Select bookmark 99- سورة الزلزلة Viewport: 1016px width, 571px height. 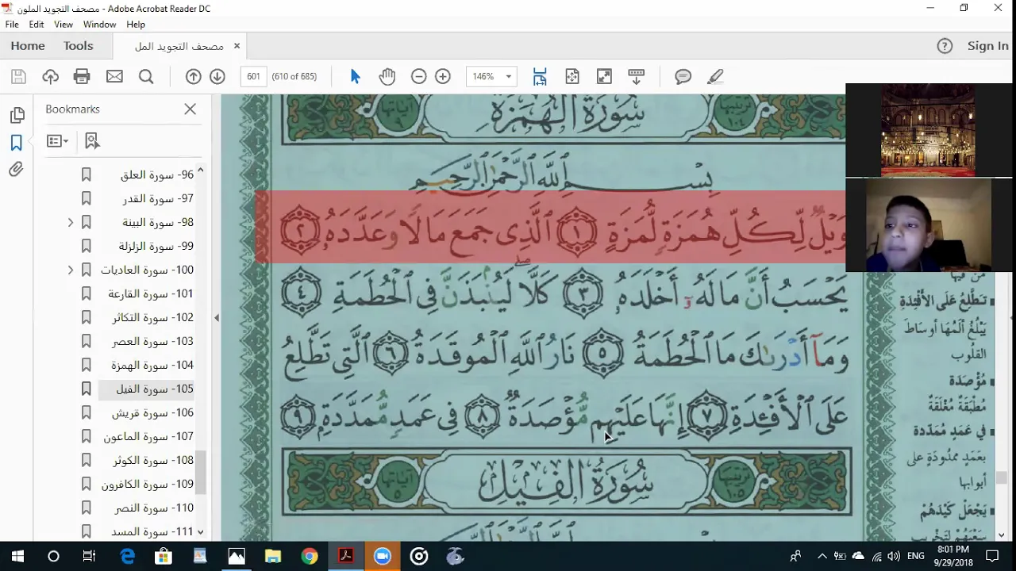[x=156, y=246]
